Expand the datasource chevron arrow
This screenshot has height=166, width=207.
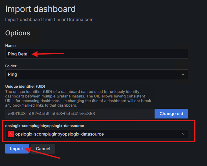(183, 134)
